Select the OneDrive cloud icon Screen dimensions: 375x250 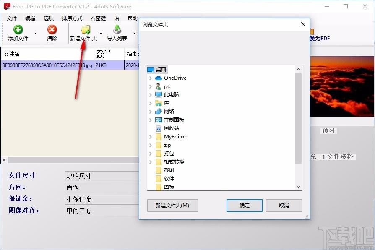pyautogui.click(x=159, y=78)
